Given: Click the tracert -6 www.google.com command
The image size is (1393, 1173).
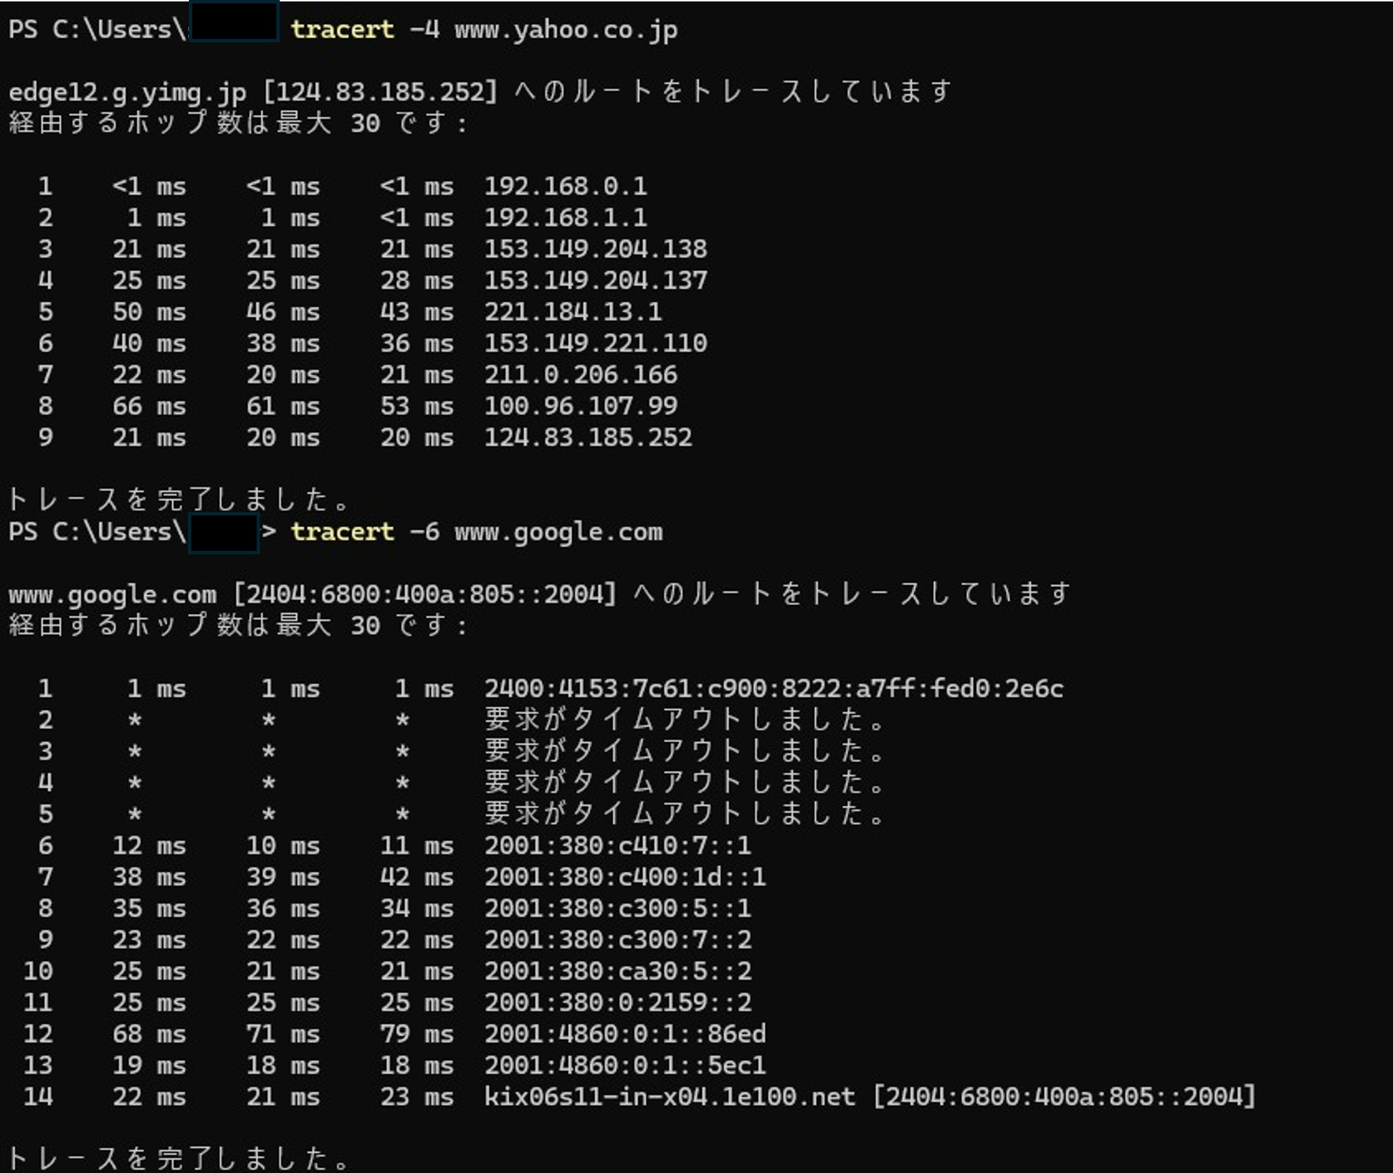Looking at the screenshot, I should 476,532.
